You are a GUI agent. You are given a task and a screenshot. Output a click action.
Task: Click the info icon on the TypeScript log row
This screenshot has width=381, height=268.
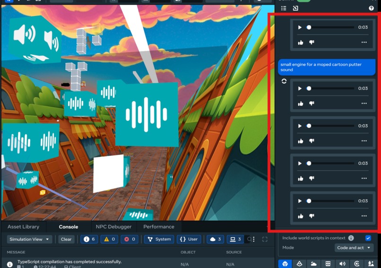point(10,264)
